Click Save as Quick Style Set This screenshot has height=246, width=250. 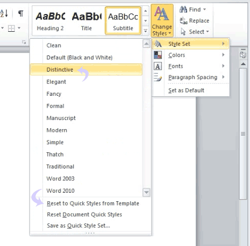(78, 226)
